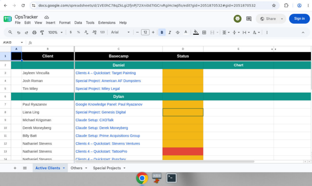Click the Sign in button
Viewport: 312px width, 186px height.
[x=299, y=19]
